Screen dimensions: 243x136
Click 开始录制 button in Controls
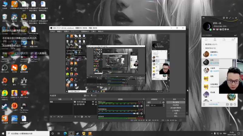click(x=176, y=105)
